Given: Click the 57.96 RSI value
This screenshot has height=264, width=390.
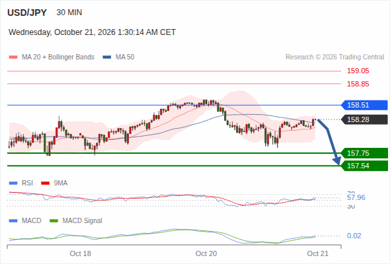Looking at the screenshot, I should 356,198.
